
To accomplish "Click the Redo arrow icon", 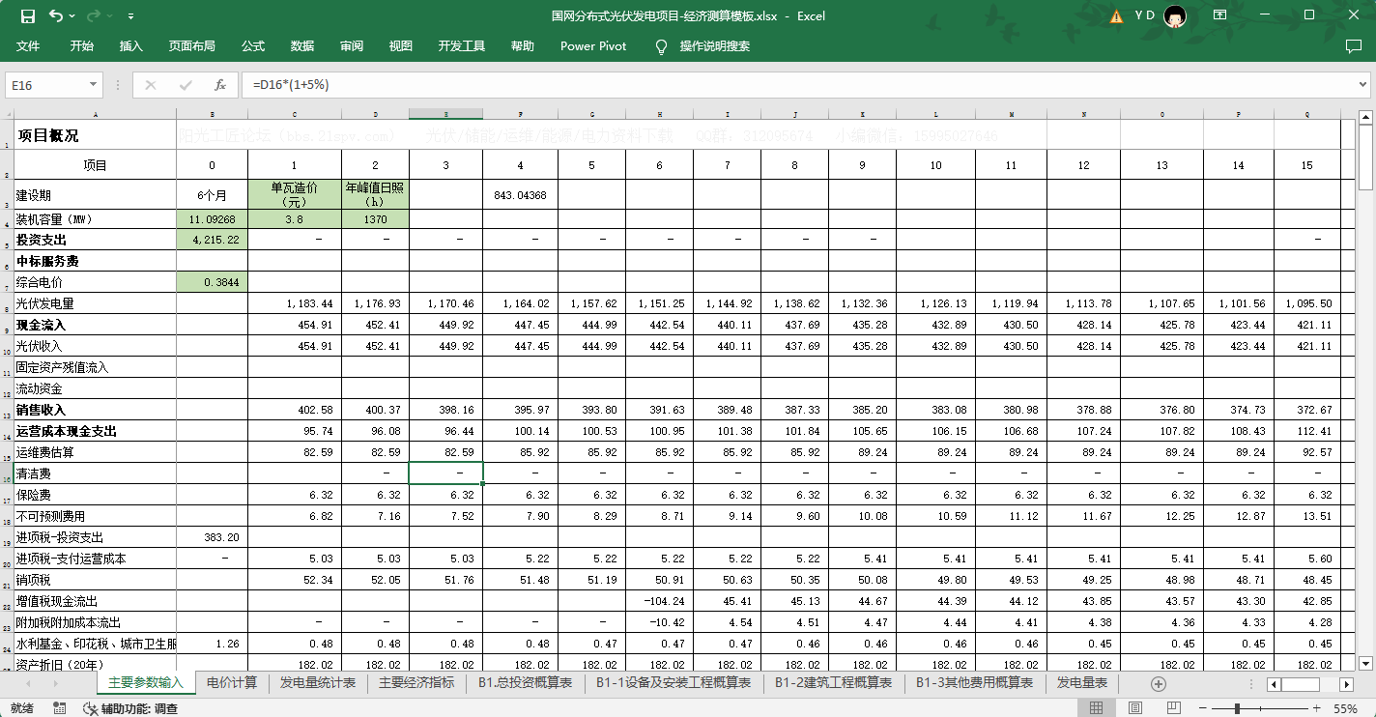I will (93, 15).
